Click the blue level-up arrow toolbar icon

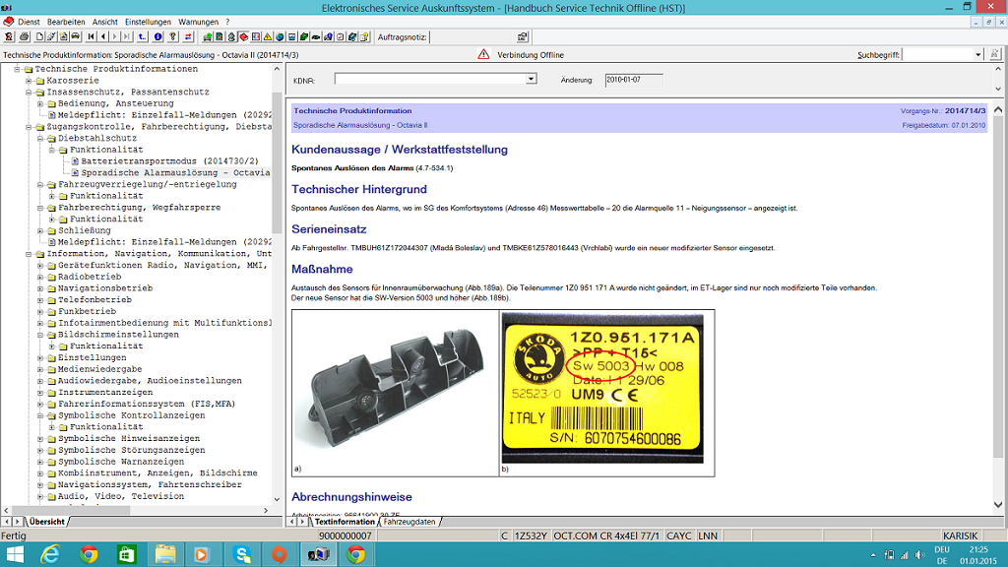(x=142, y=36)
